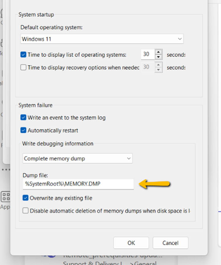
Task: Click OK to save startup settings
Action: click(x=131, y=243)
